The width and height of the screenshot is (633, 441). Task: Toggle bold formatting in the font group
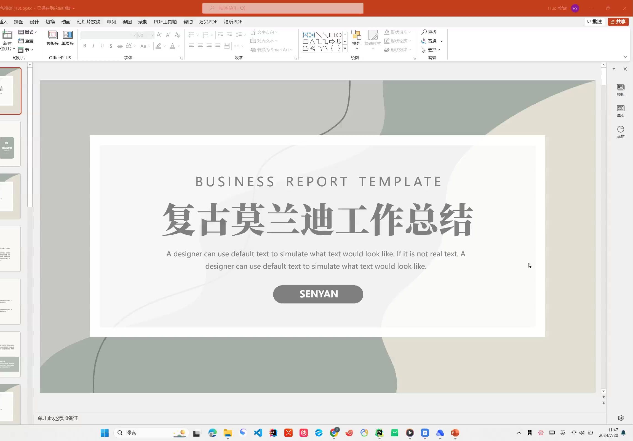[85, 46]
